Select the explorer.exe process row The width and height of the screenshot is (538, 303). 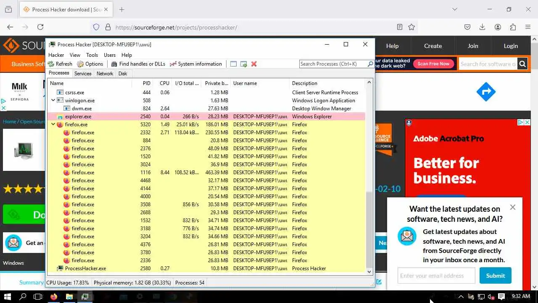pos(206,117)
